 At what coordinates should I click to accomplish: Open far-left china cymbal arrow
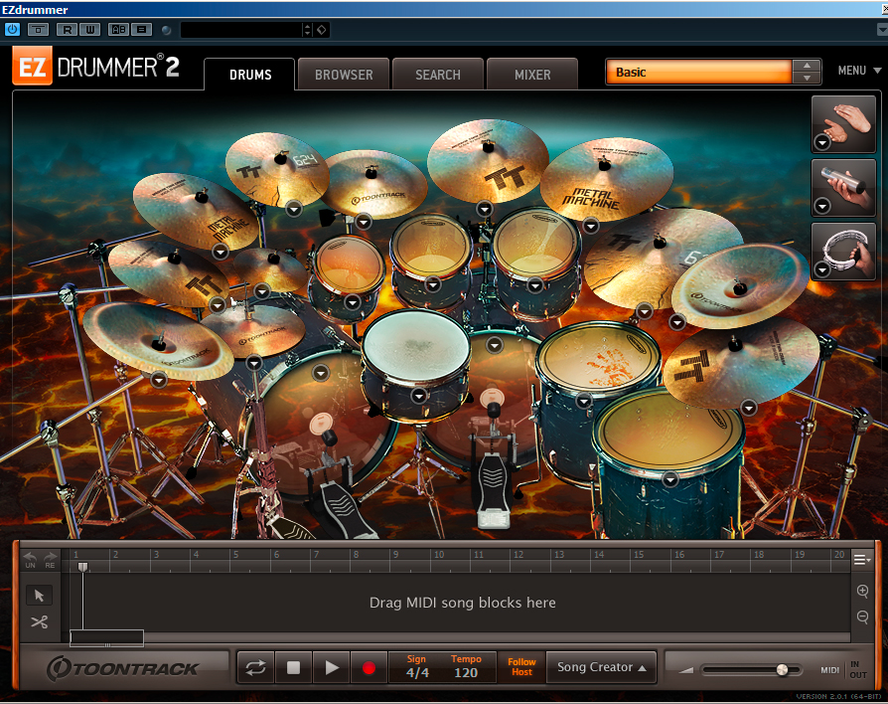[159, 379]
